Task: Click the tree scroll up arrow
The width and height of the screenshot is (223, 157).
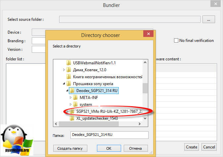Action: pos(145,62)
